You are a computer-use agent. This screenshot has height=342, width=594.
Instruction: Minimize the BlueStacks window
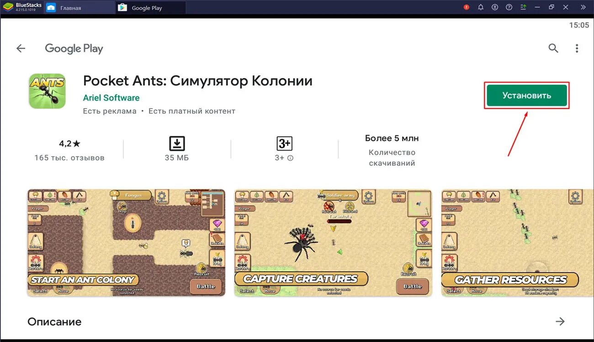pyautogui.click(x=537, y=7)
